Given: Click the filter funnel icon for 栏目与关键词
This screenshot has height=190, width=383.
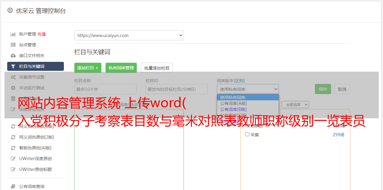Looking at the screenshot, I should pyautogui.click(x=13, y=66).
